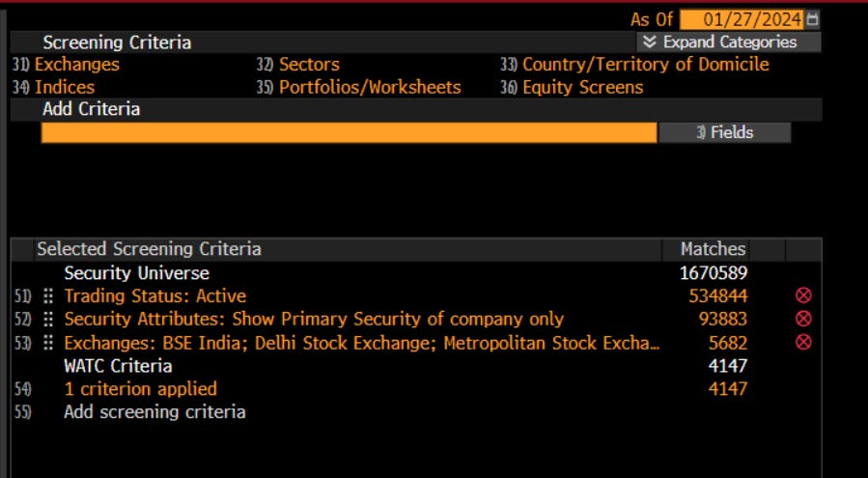This screenshot has width=868, height=478.
Task: Click Add screening criteria row
Action: tap(154, 412)
